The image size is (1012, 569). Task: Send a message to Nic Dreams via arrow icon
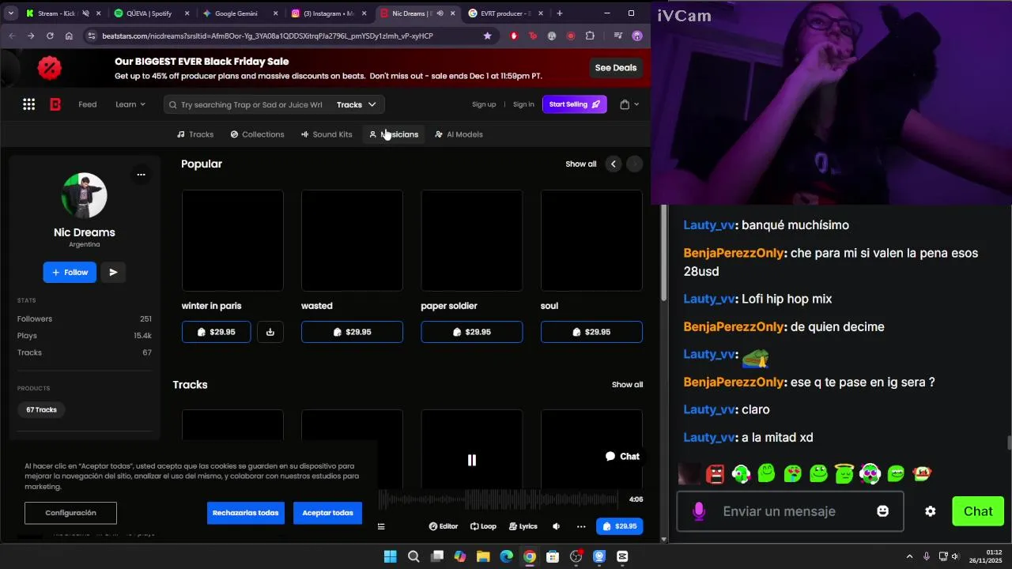113,272
